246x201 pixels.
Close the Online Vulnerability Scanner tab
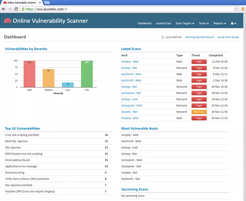[40, 3]
